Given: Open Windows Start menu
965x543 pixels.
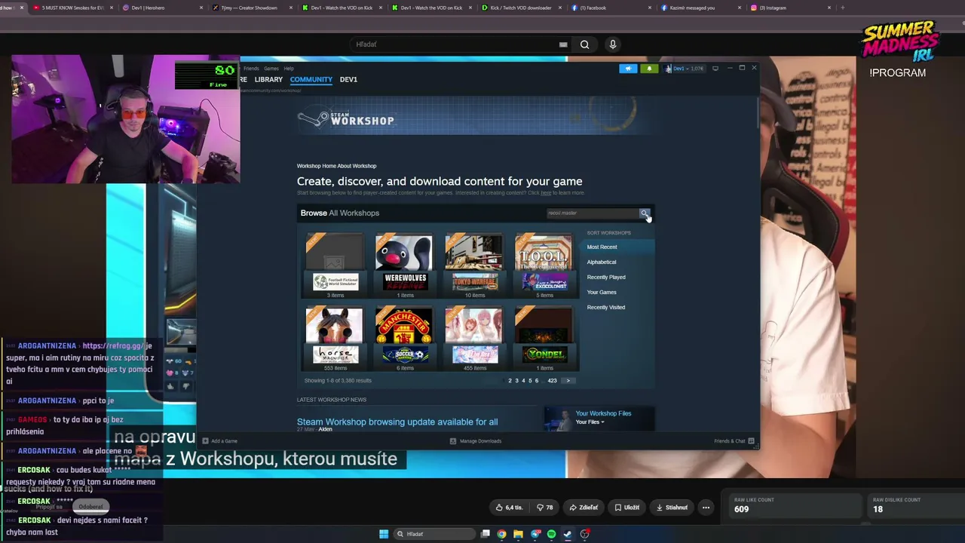Looking at the screenshot, I should point(384,534).
